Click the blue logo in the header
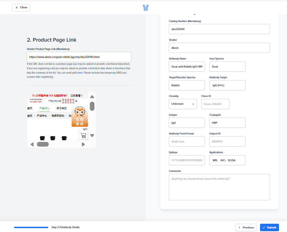 (x=146, y=8)
